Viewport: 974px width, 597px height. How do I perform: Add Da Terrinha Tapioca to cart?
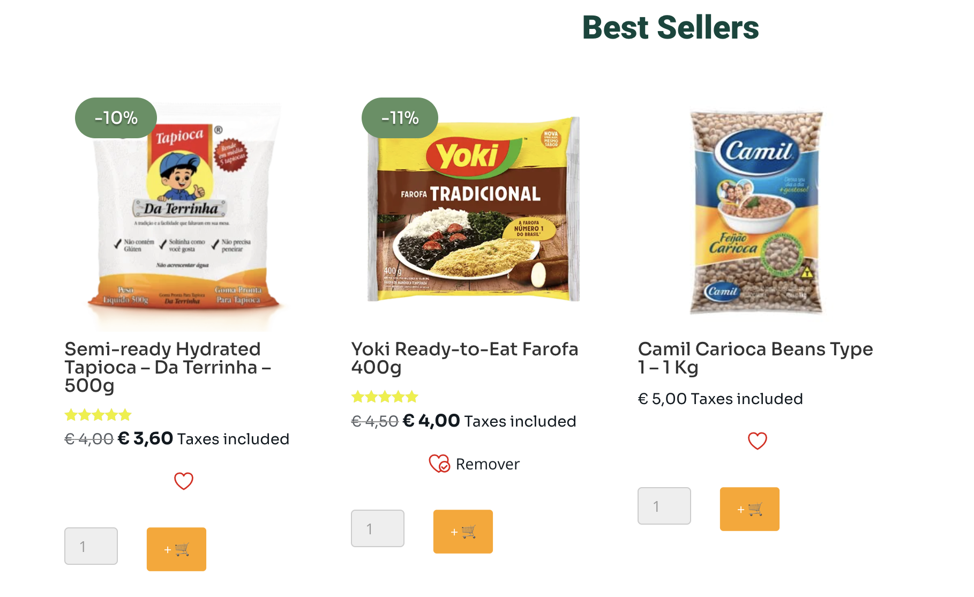(176, 549)
